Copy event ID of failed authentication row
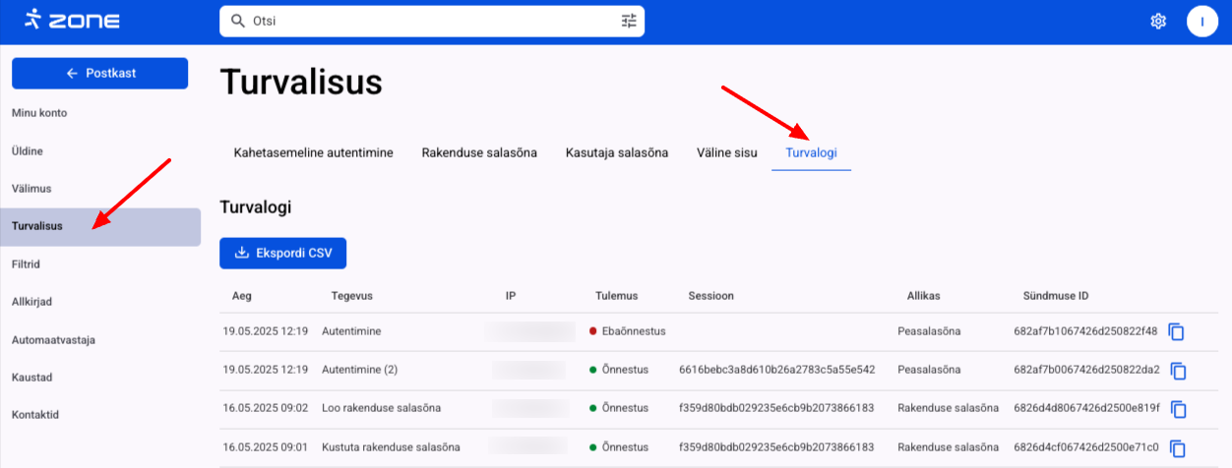Viewport: 1232px width, 468px height. (x=1177, y=331)
